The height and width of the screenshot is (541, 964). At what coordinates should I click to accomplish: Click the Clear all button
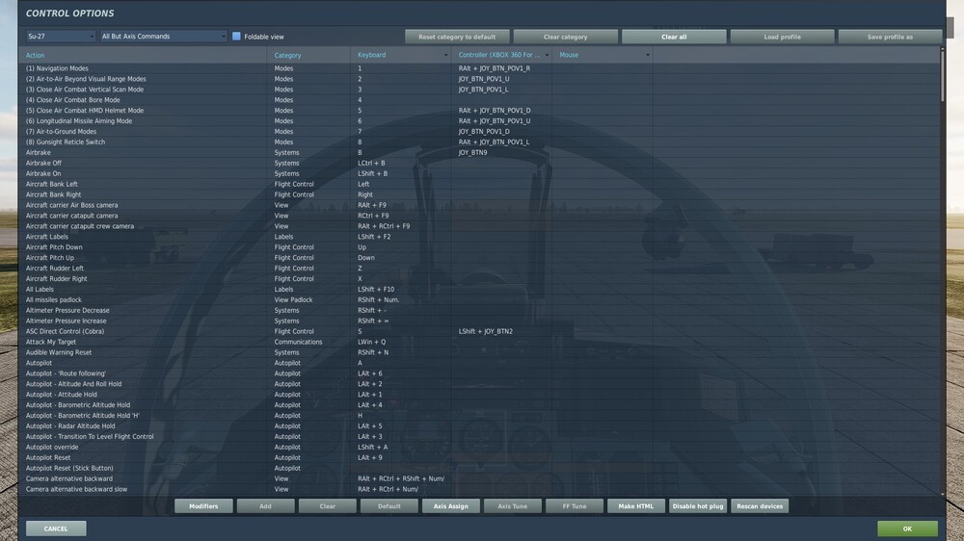(674, 37)
